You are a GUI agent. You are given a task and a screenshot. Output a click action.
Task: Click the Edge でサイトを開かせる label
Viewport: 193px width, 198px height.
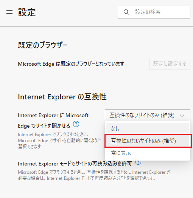[x=44, y=126]
